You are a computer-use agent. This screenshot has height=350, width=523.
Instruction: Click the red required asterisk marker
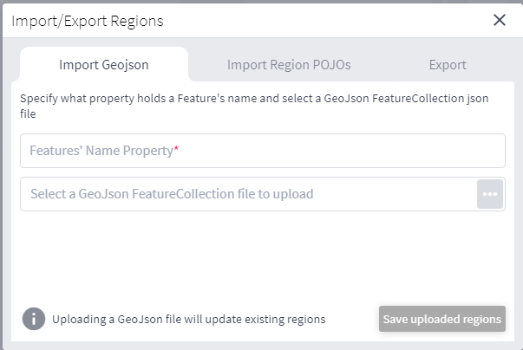(x=176, y=150)
